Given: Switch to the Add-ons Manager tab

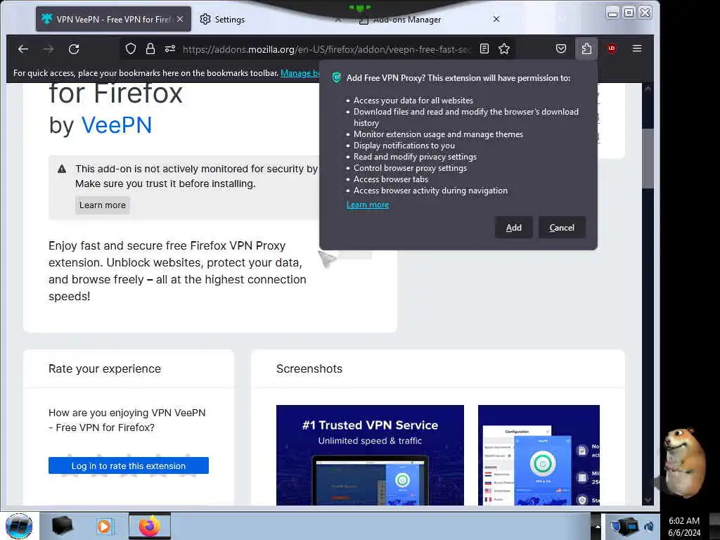Looking at the screenshot, I should tap(407, 19).
